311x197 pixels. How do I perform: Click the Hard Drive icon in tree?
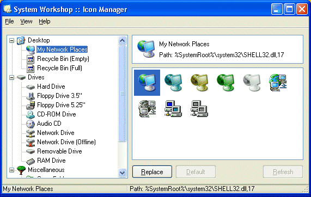click(x=31, y=87)
